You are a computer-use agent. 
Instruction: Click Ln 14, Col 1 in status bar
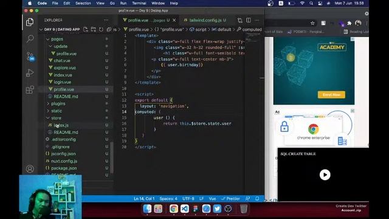(144, 199)
